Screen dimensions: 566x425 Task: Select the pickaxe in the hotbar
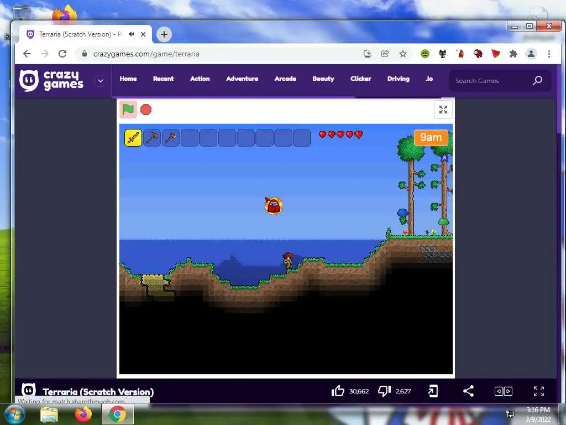[152, 138]
